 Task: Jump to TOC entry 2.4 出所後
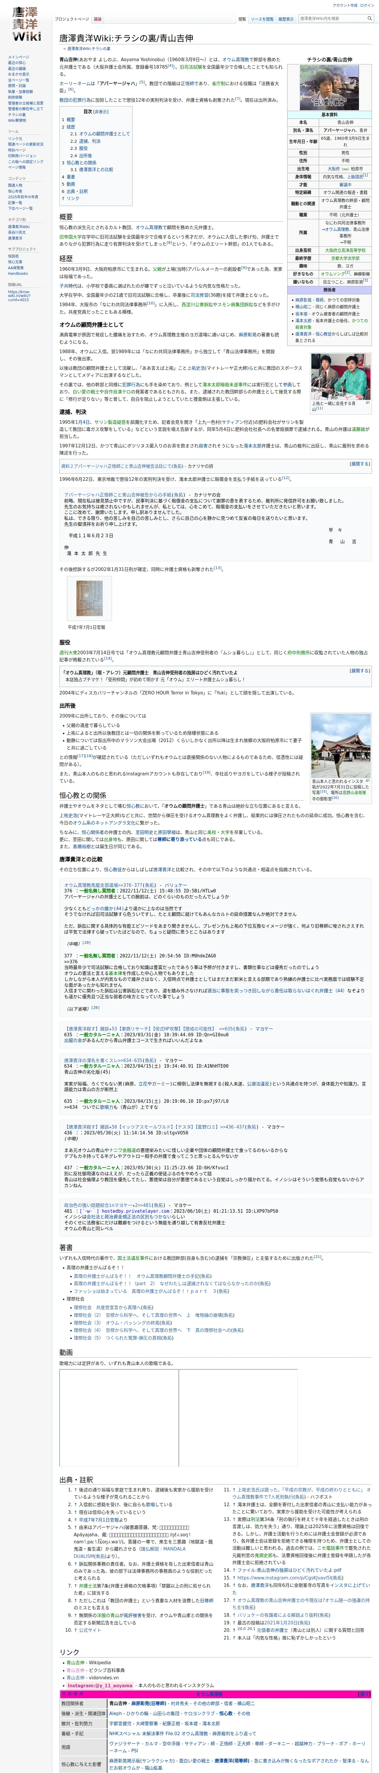81,155
